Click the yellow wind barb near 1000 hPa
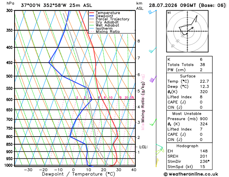The image size is (229, 177). (x=157, y=162)
